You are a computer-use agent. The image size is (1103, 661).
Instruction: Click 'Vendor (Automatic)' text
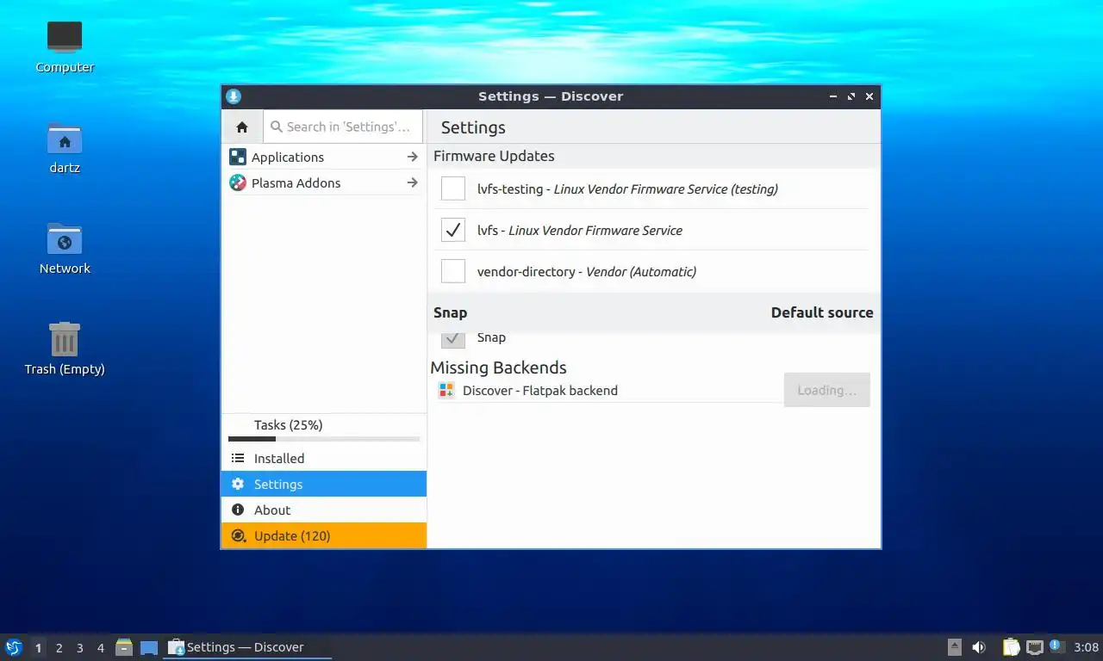pyautogui.click(x=641, y=271)
